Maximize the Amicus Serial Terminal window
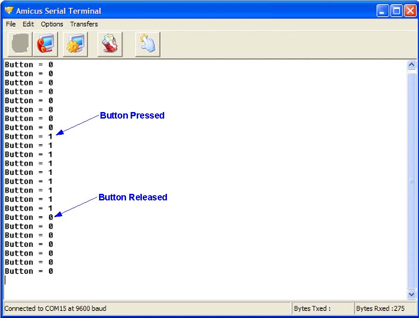The height and width of the screenshot is (318, 419). pyautogui.click(x=397, y=11)
